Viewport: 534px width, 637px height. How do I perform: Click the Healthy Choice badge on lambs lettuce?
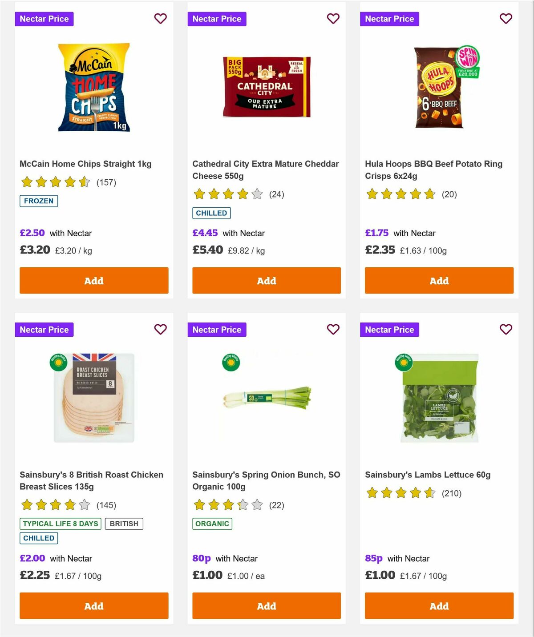tap(403, 363)
